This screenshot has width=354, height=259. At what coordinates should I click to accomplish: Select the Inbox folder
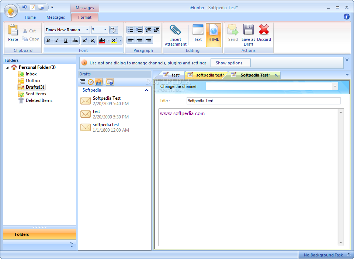tap(31, 74)
